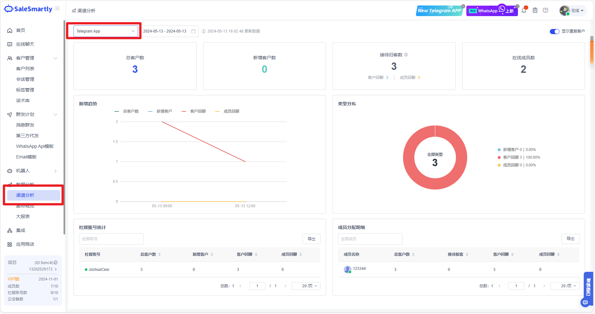Click 客户回聊 red legend swatch in donut chart
This screenshot has height=314, width=595.
pyautogui.click(x=499, y=157)
